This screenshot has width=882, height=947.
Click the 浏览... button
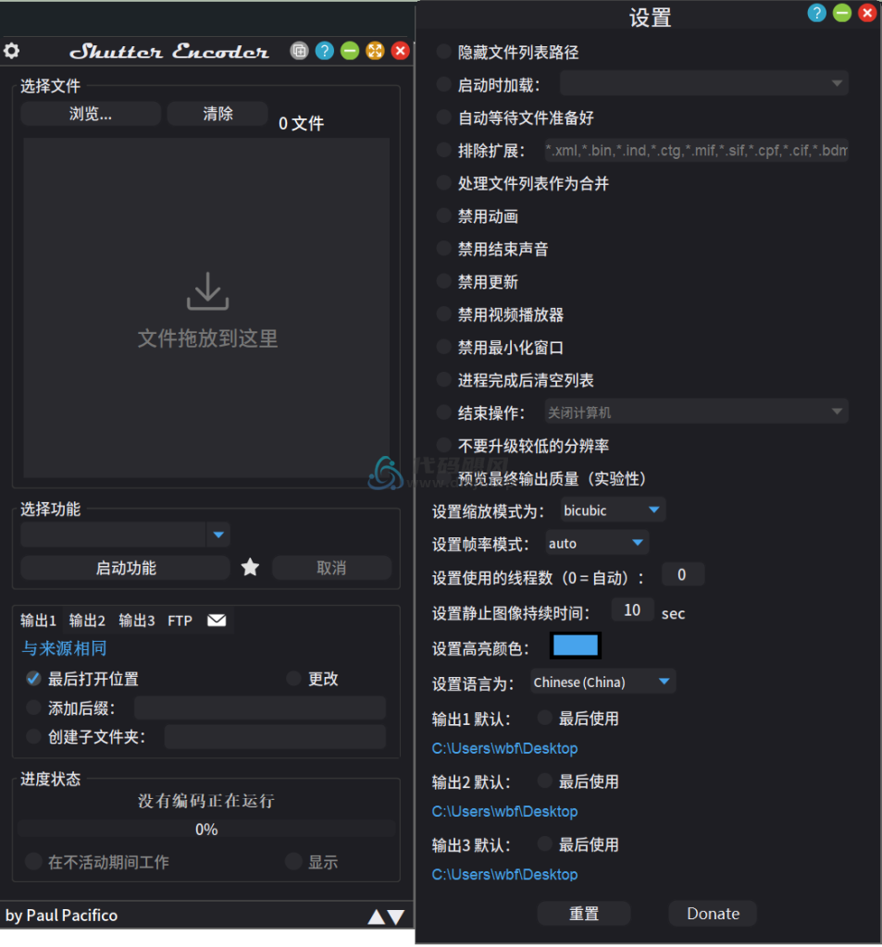pos(91,114)
